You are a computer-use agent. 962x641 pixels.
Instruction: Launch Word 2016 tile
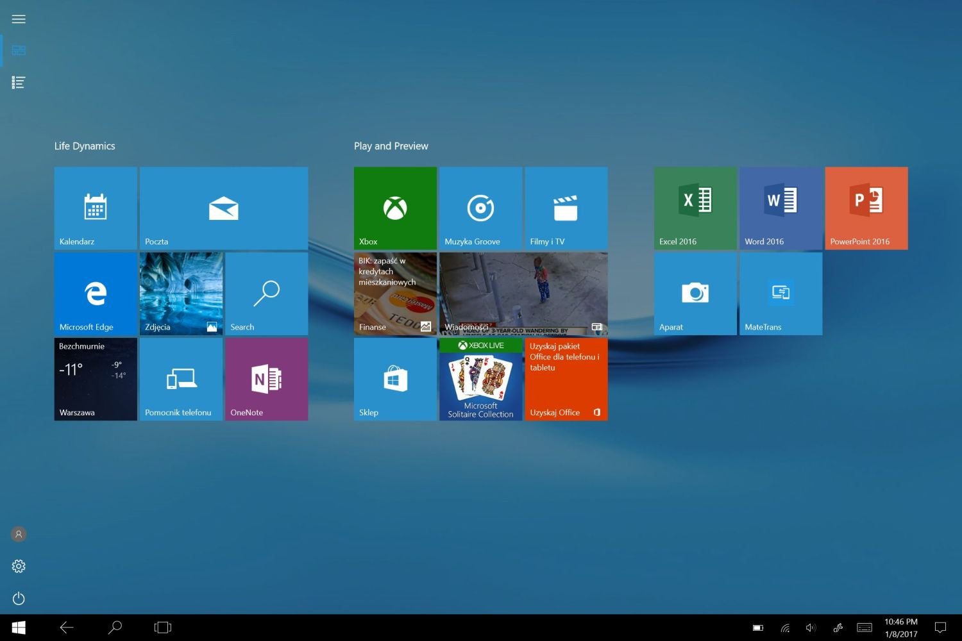click(781, 208)
